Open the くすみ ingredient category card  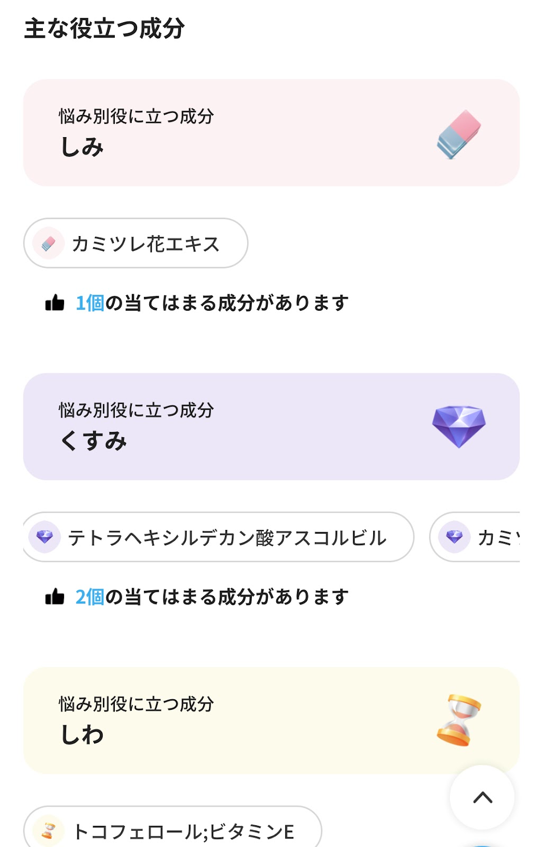pos(271,427)
